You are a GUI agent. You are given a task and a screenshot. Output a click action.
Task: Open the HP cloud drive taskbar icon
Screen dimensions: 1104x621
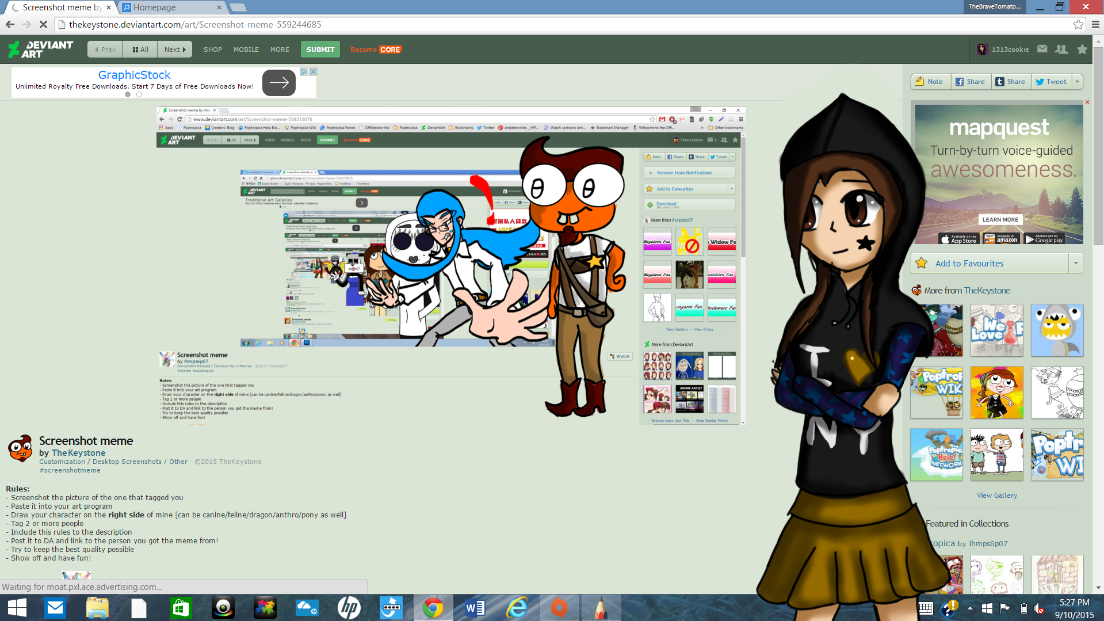click(x=307, y=608)
